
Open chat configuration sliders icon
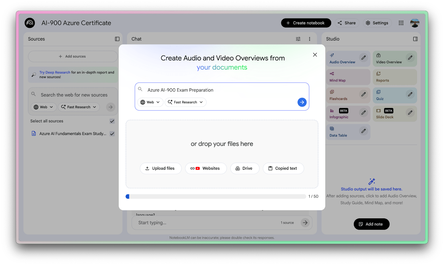(298, 39)
